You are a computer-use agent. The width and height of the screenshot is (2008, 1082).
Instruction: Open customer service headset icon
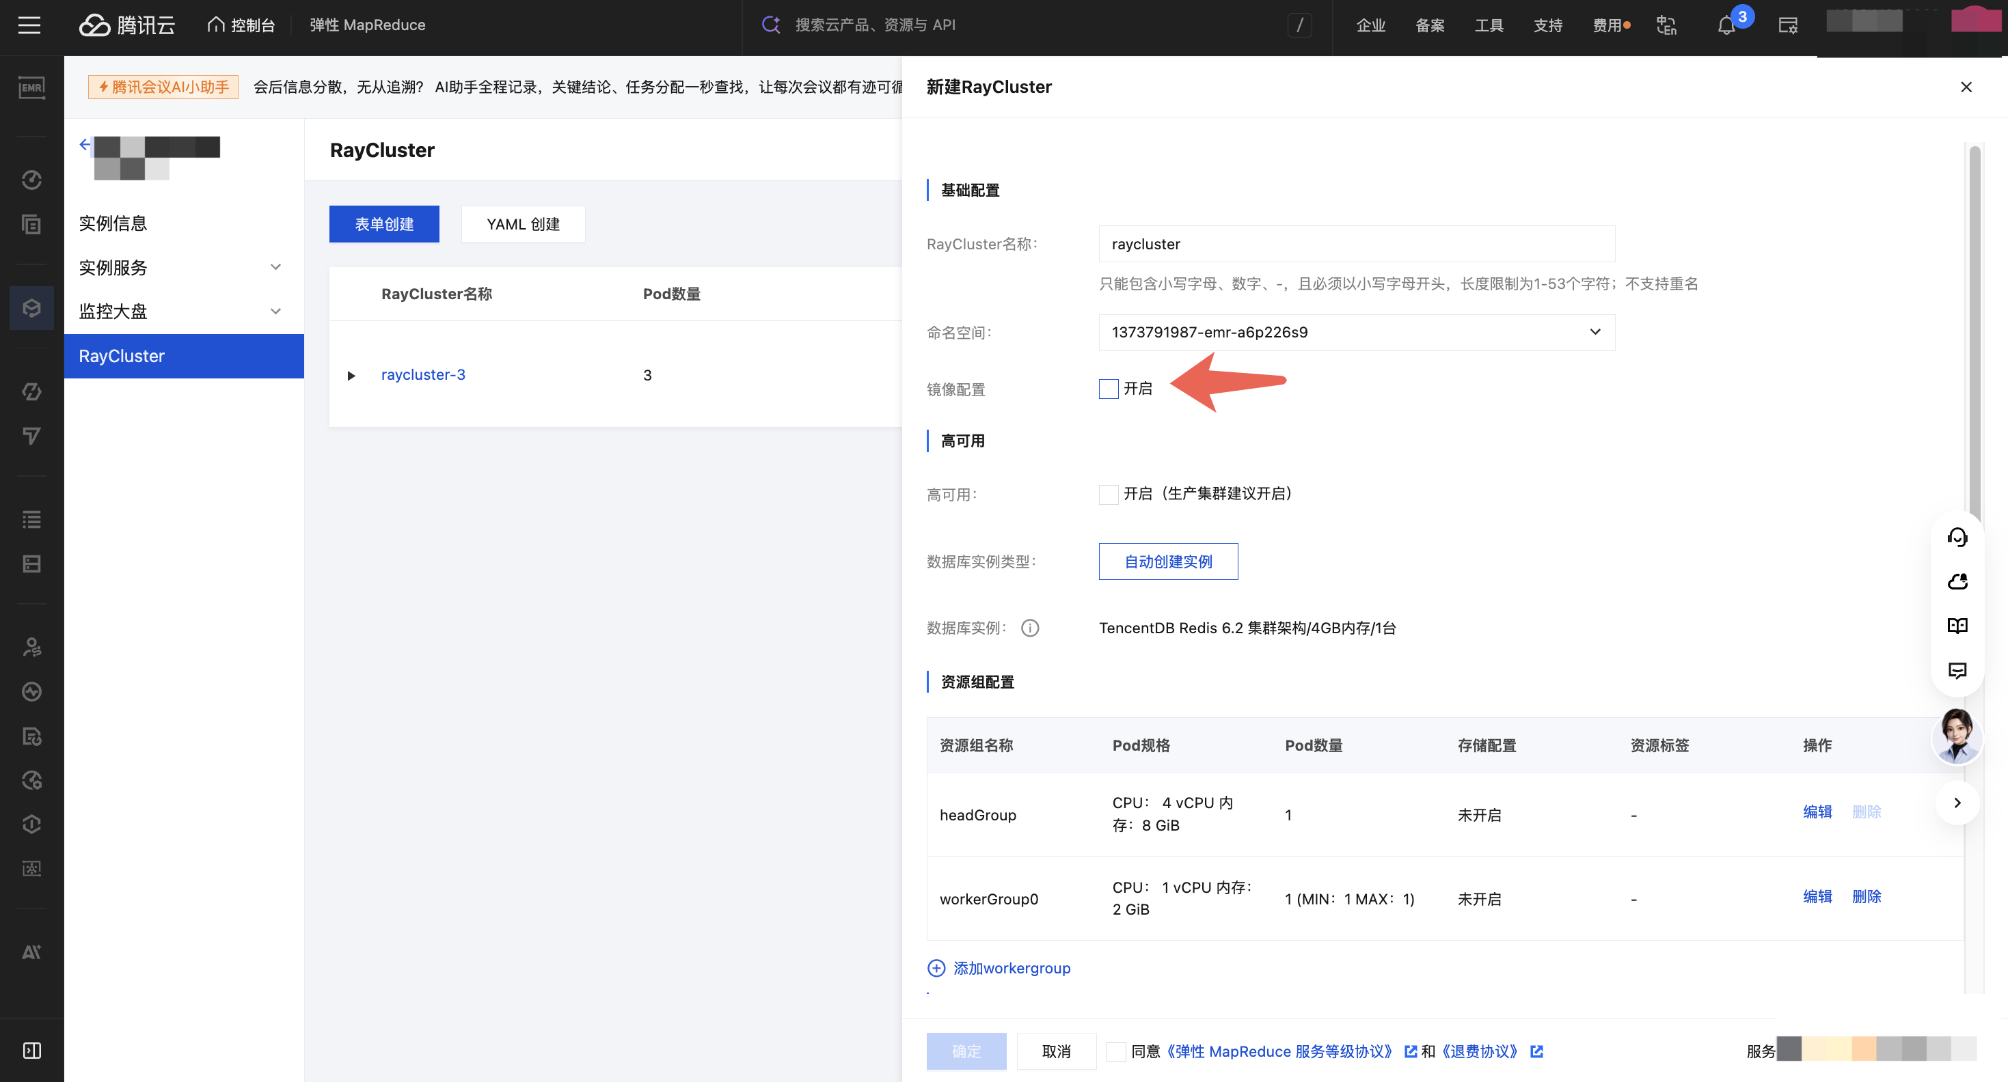point(1957,537)
